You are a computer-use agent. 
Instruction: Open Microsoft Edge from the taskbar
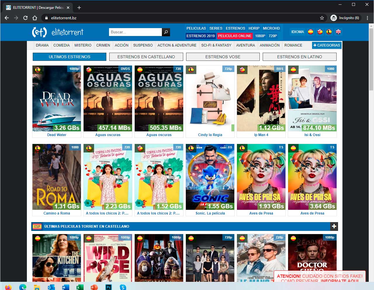(x=23, y=287)
